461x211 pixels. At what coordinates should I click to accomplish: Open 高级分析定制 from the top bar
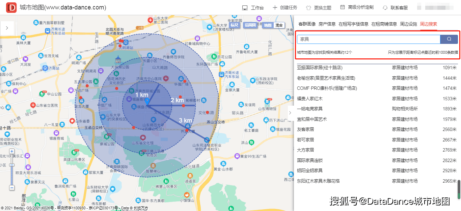(357, 7)
